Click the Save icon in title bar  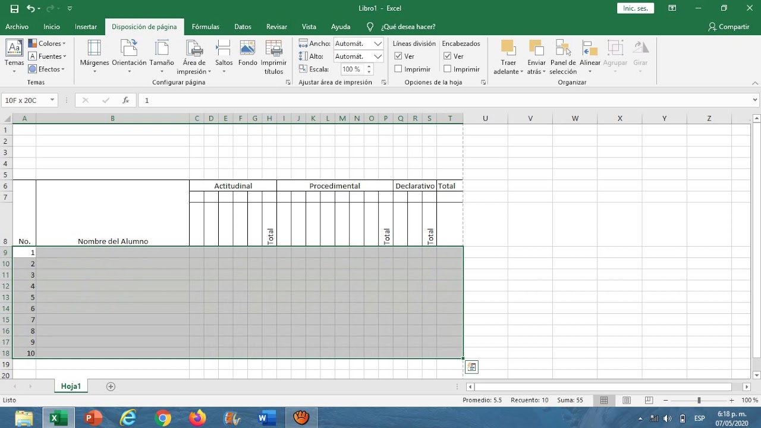(14, 8)
